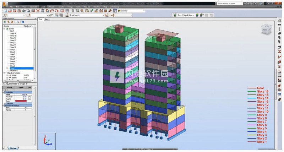Expand the Nodes tree node
This screenshot has height=152, width=284.
[x=7, y=75]
